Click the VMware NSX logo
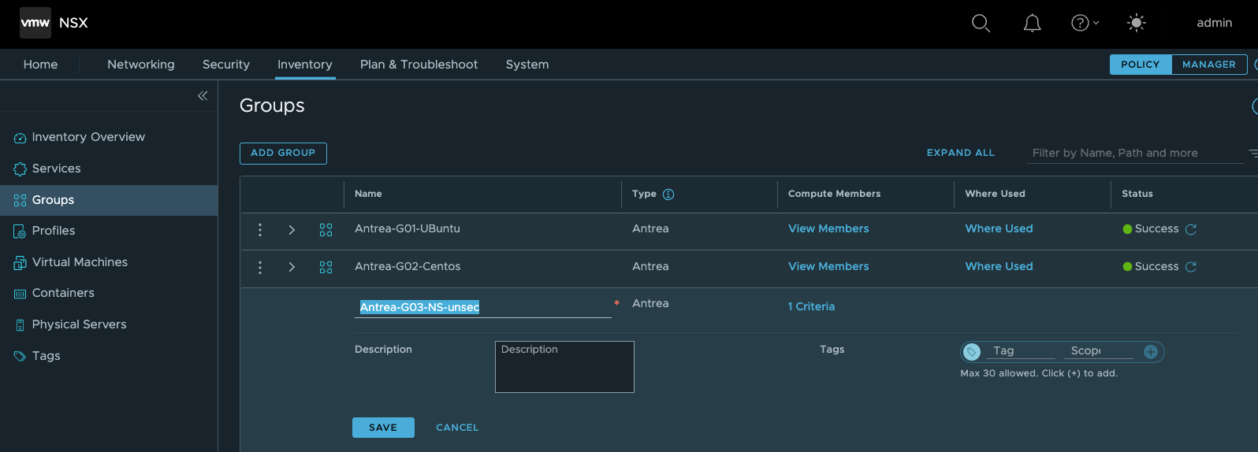The width and height of the screenshot is (1258, 452). coord(35,23)
